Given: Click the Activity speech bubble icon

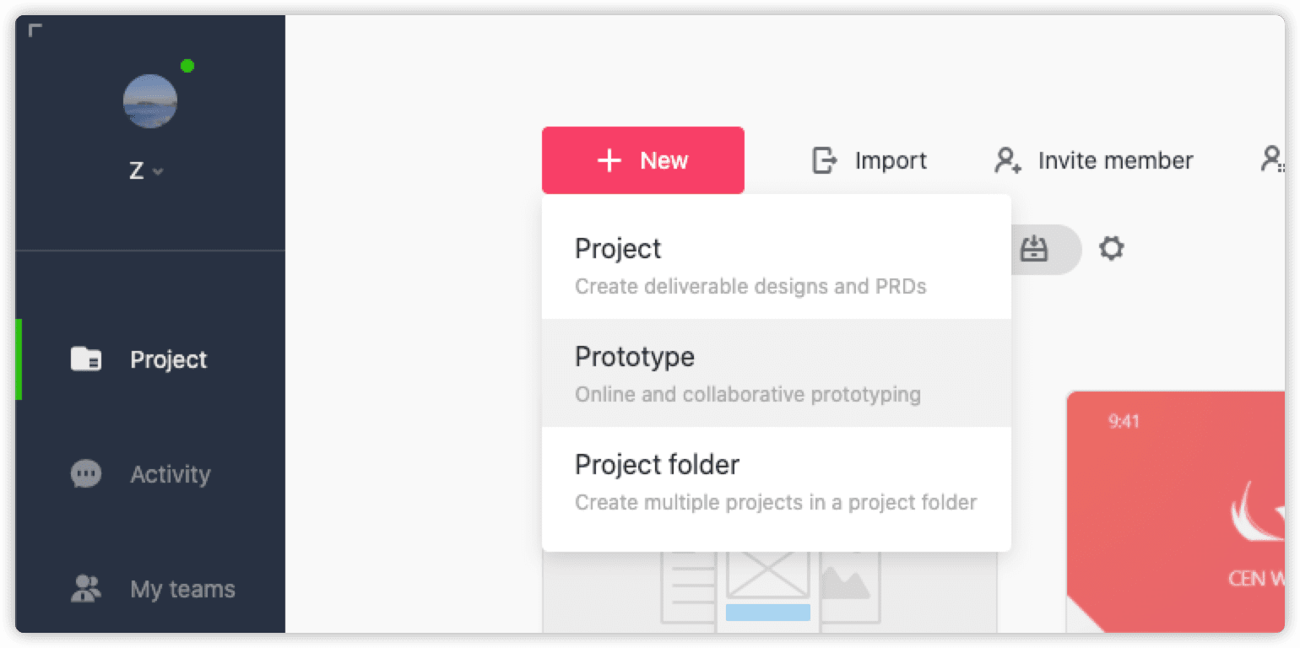Looking at the screenshot, I should [x=85, y=474].
